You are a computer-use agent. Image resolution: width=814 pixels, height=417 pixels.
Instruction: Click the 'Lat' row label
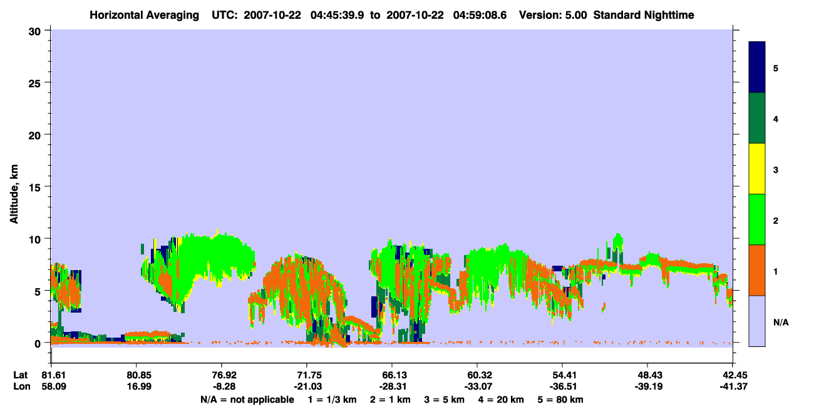click(x=21, y=375)
